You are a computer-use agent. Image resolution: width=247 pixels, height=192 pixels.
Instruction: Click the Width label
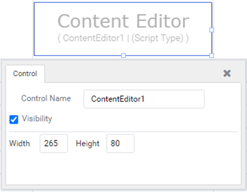point(19,143)
